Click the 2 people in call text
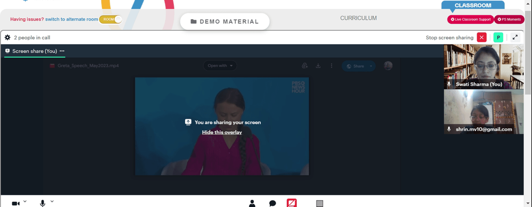Screen dimensions: 532x207 tap(32, 38)
